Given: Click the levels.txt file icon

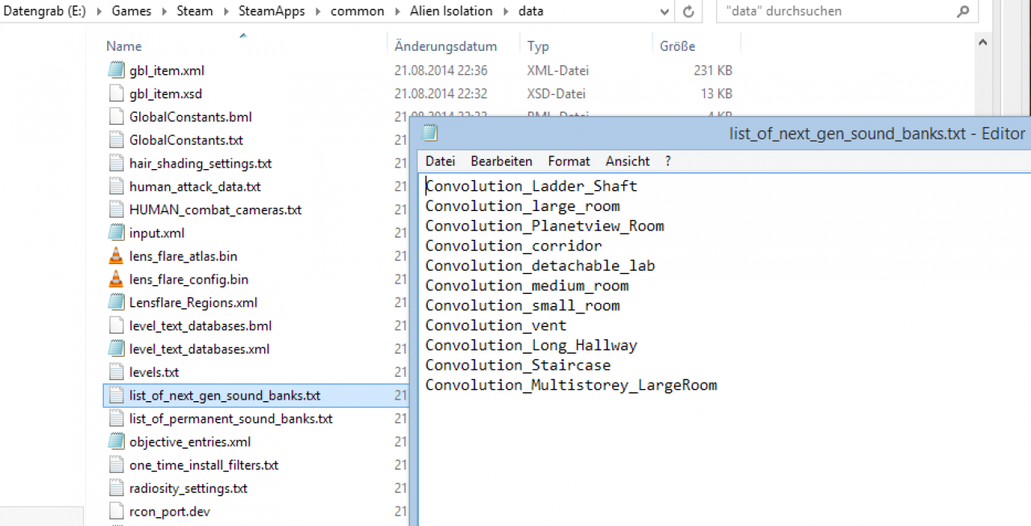Looking at the screenshot, I should click(x=116, y=372).
